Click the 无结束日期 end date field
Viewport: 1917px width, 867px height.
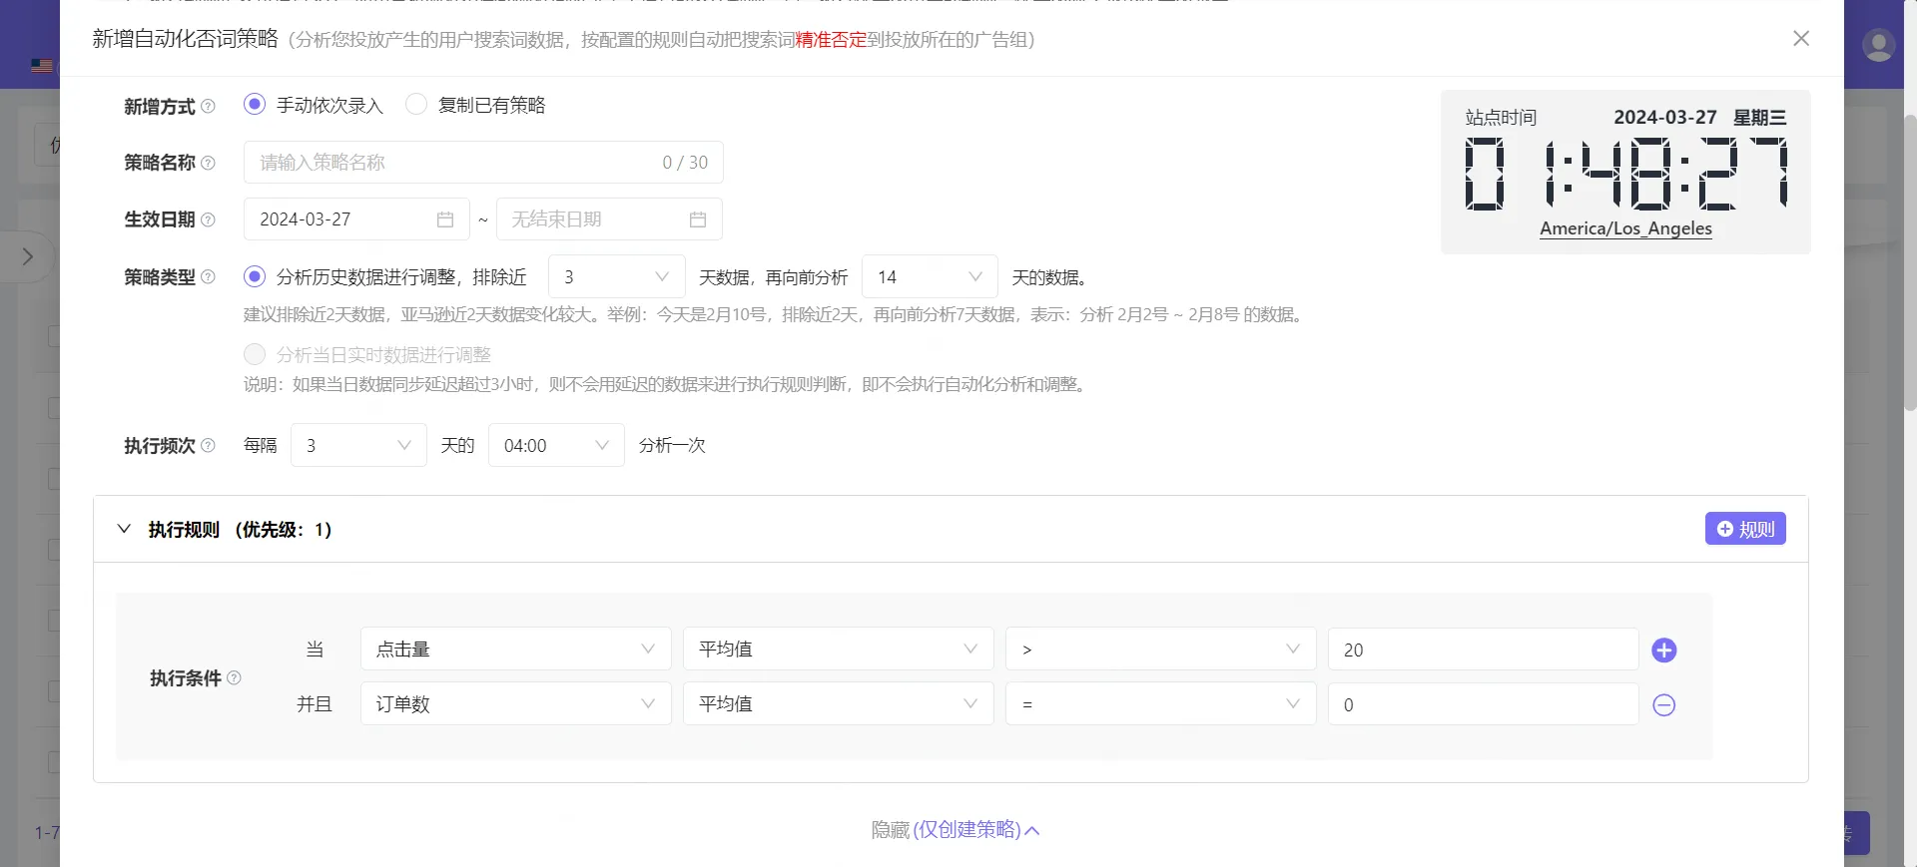coord(609,219)
